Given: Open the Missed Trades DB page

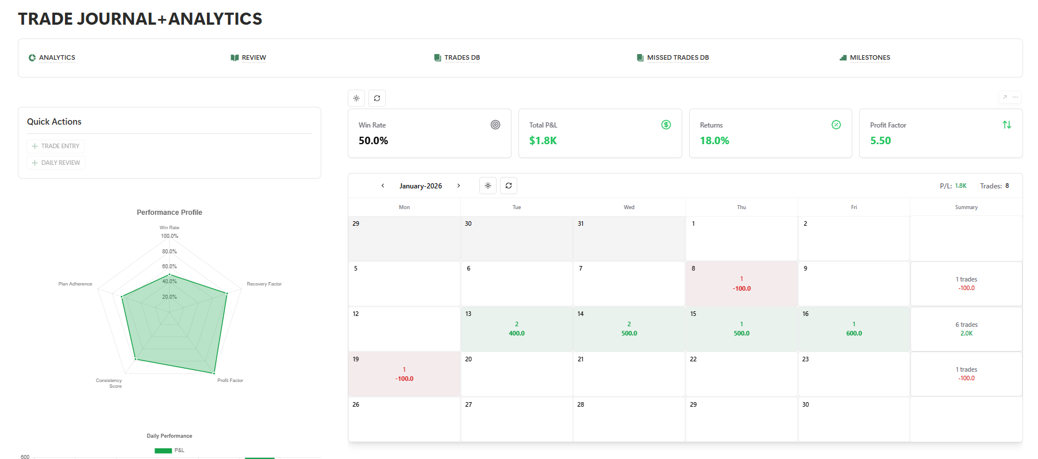Looking at the screenshot, I should click(673, 57).
